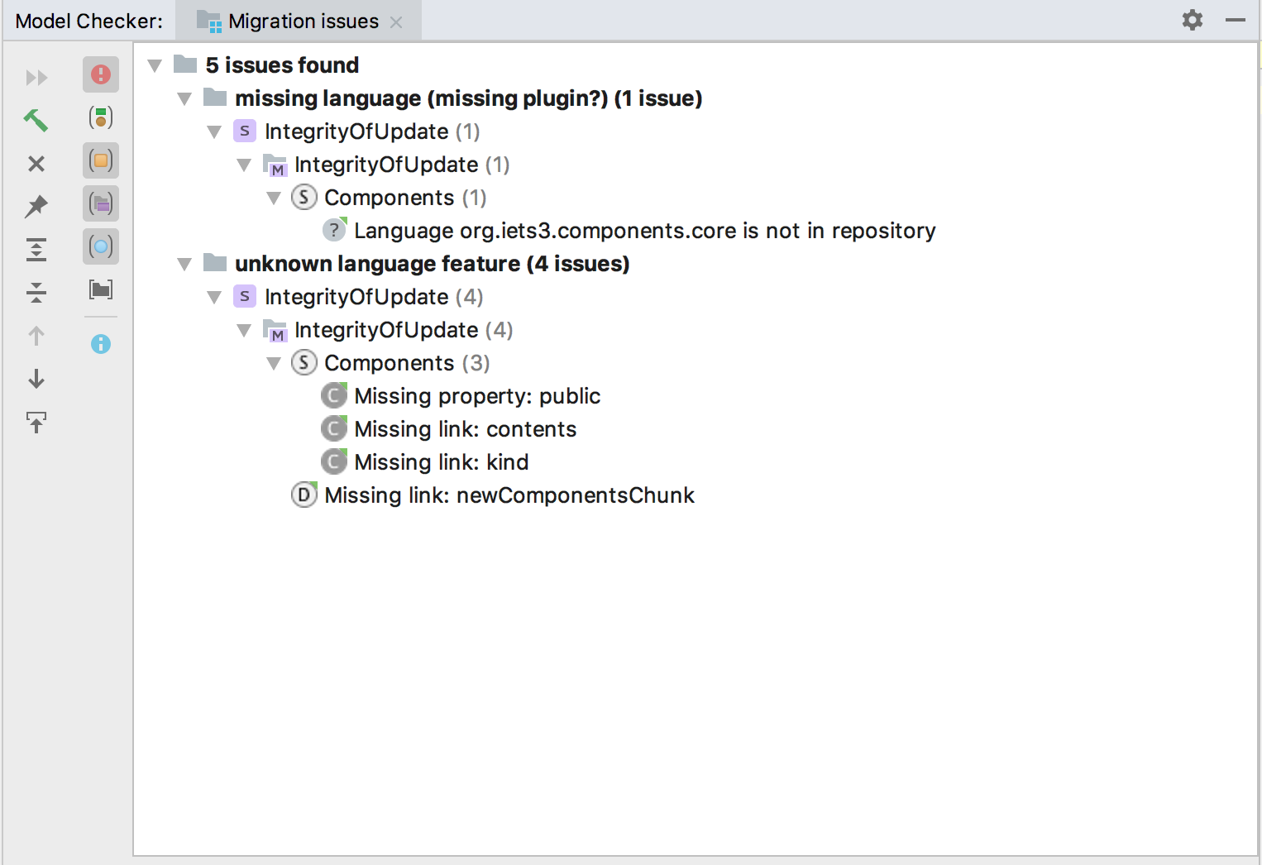Screen dimensions: 1262x865
Task: Select the Migration issues tab
Action: [x=303, y=22]
